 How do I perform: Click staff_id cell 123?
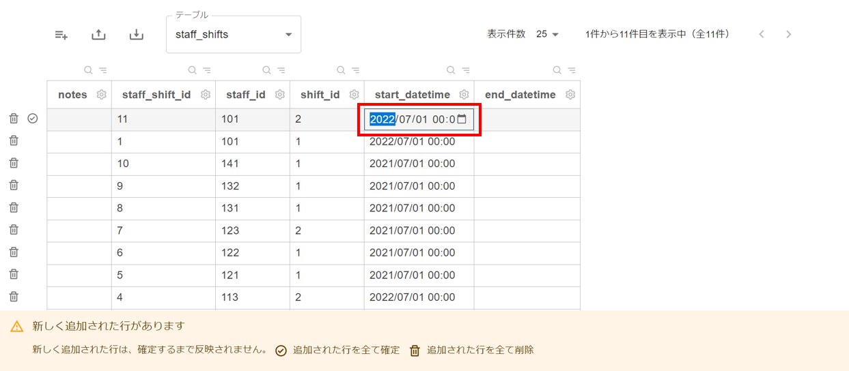pos(253,231)
